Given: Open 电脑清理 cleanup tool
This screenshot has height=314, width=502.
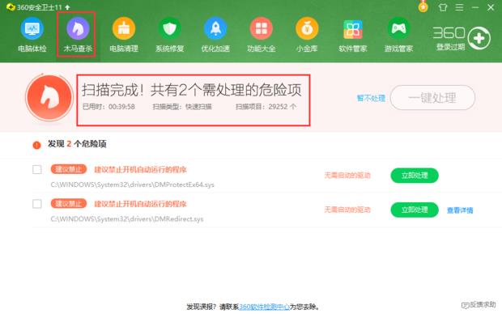Looking at the screenshot, I should pos(124,35).
